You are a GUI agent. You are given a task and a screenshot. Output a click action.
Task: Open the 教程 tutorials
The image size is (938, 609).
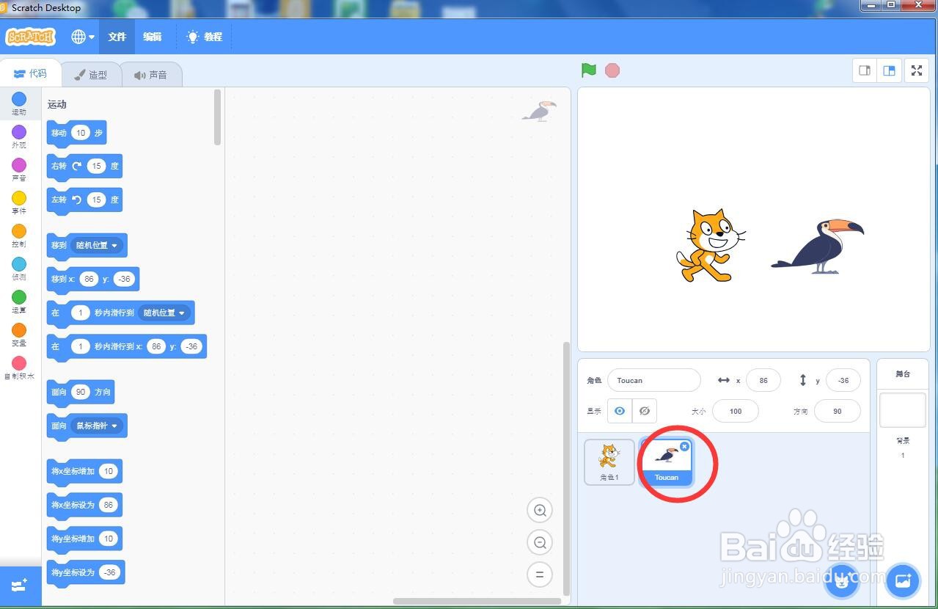pyautogui.click(x=205, y=37)
